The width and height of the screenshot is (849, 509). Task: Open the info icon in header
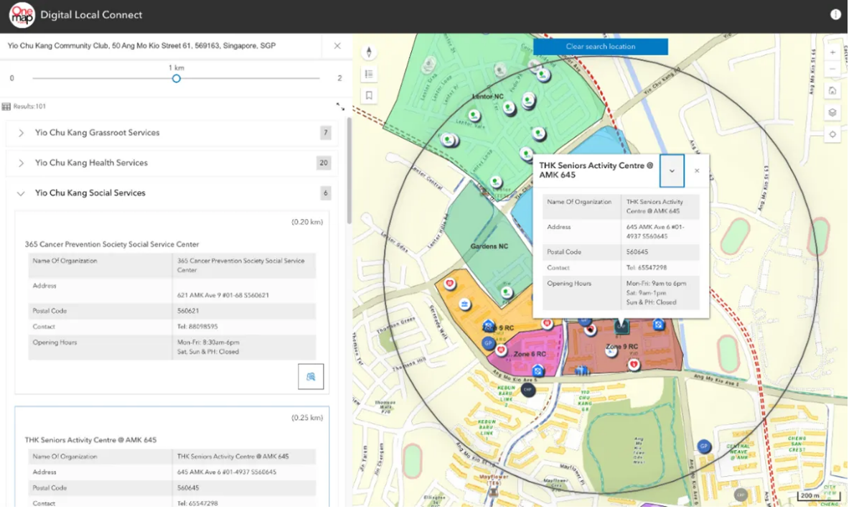pyautogui.click(x=835, y=14)
